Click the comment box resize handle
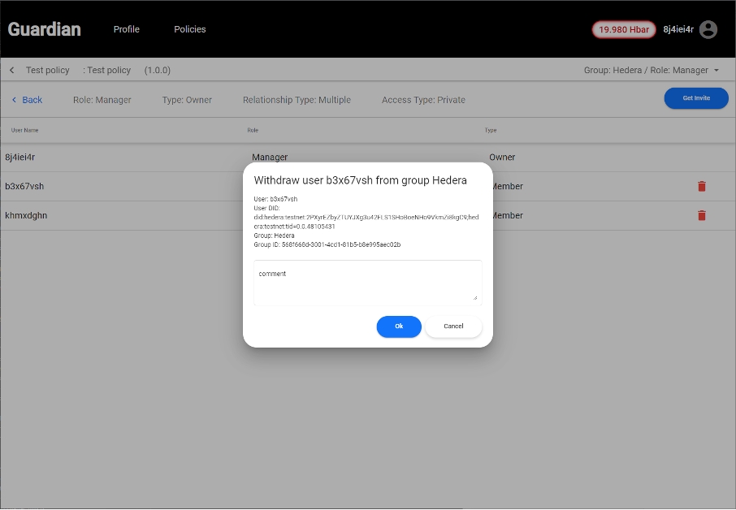The width and height of the screenshot is (736, 510). click(x=476, y=297)
